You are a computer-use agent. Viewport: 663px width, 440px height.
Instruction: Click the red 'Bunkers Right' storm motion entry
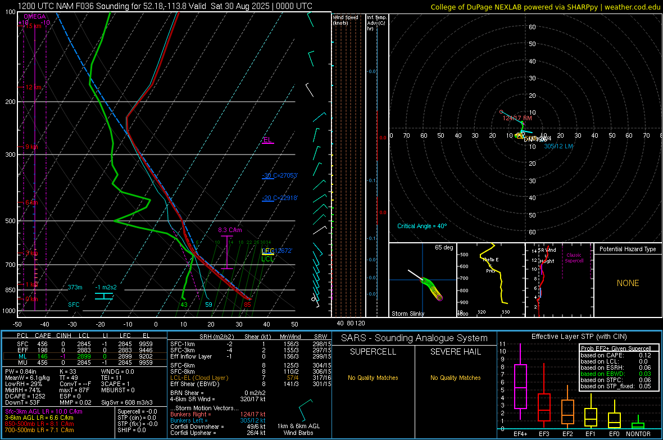coord(218,415)
